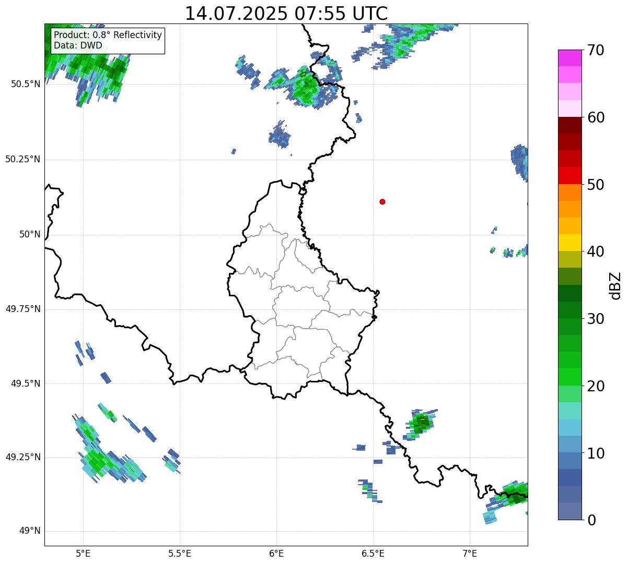
Task: Click the latitude label 49.25°N
Action: [x=22, y=457]
